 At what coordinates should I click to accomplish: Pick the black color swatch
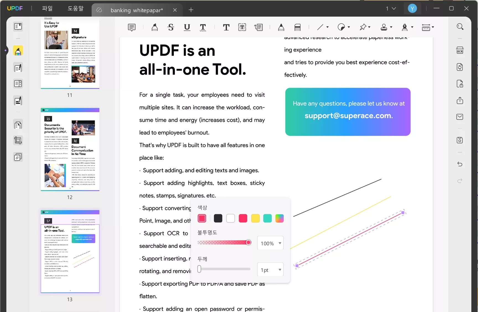coord(218,218)
